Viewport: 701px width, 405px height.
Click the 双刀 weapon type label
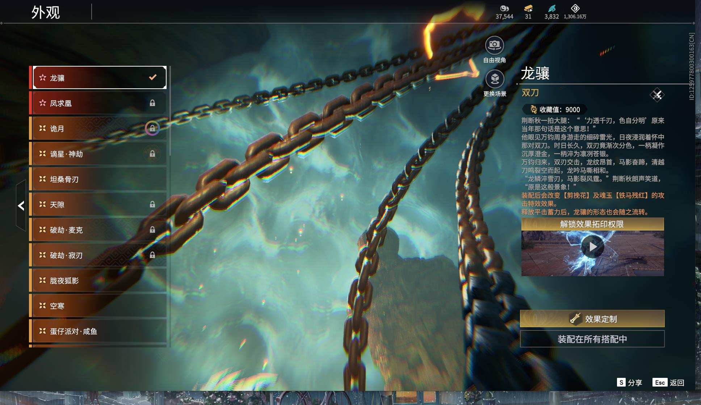(530, 93)
